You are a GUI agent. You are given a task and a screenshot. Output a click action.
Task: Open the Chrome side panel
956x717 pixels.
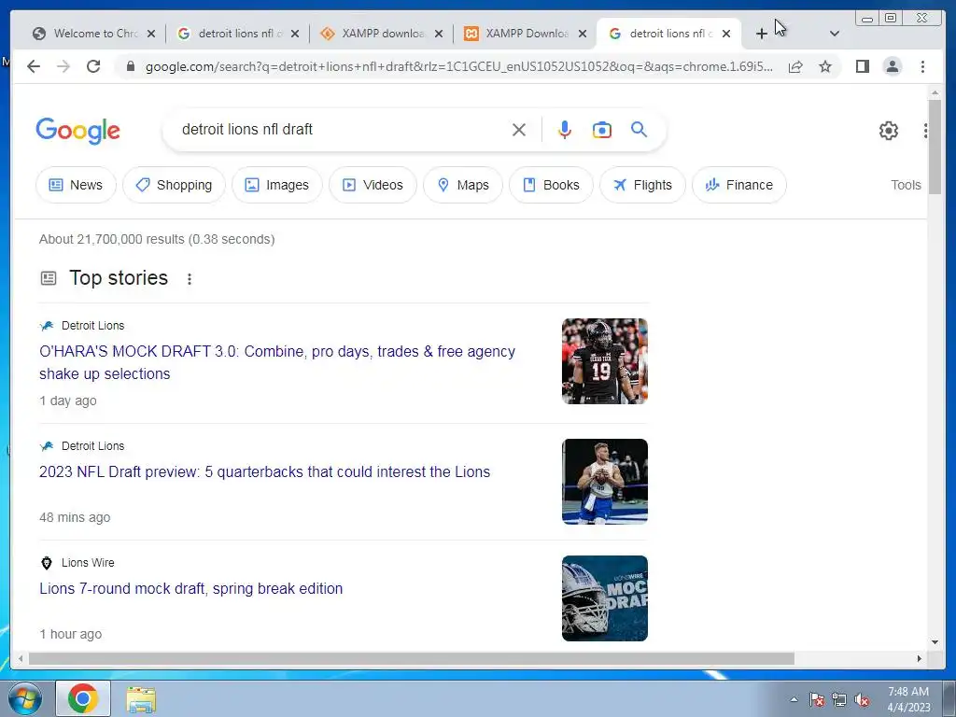(862, 66)
